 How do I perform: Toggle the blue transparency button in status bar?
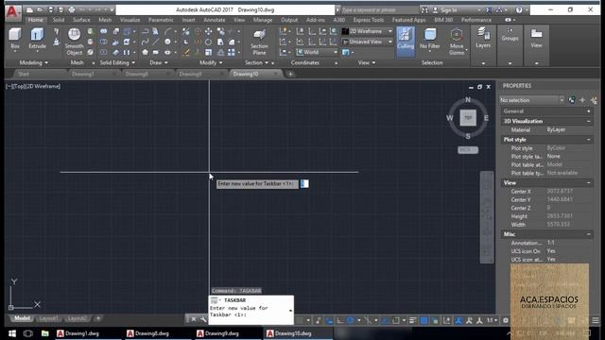[423, 320]
